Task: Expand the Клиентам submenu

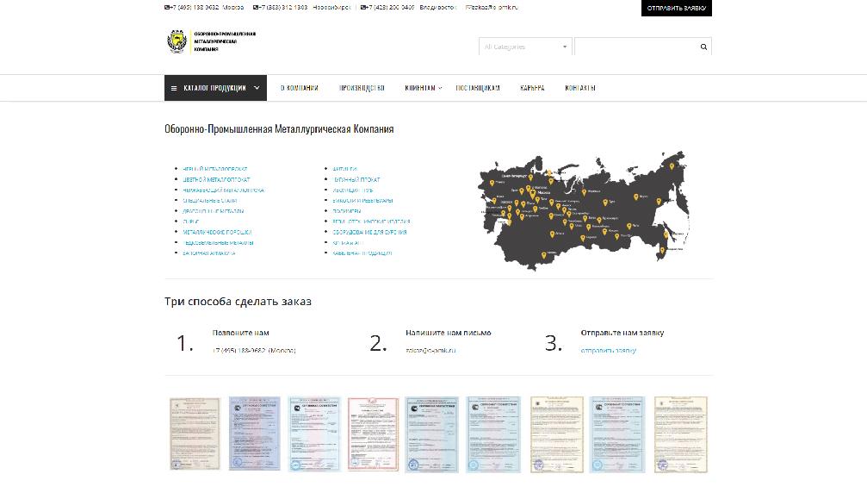Action: point(423,88)
